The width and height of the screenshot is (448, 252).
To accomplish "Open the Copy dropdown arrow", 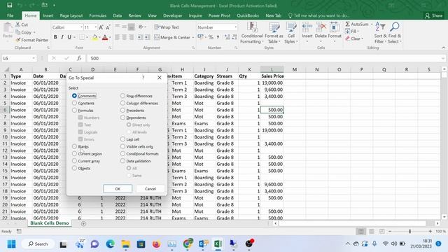I will (x=34, y=32).
